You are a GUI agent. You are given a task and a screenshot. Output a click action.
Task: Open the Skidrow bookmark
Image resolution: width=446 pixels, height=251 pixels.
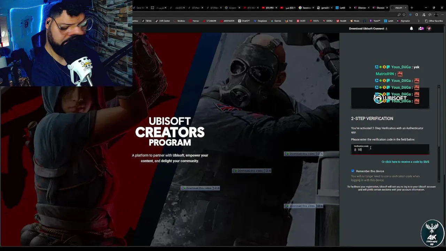coord(179,21)
